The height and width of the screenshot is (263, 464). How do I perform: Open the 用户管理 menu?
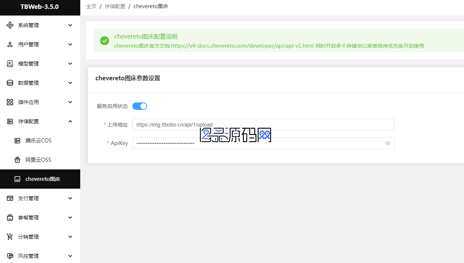coord(40,44)
